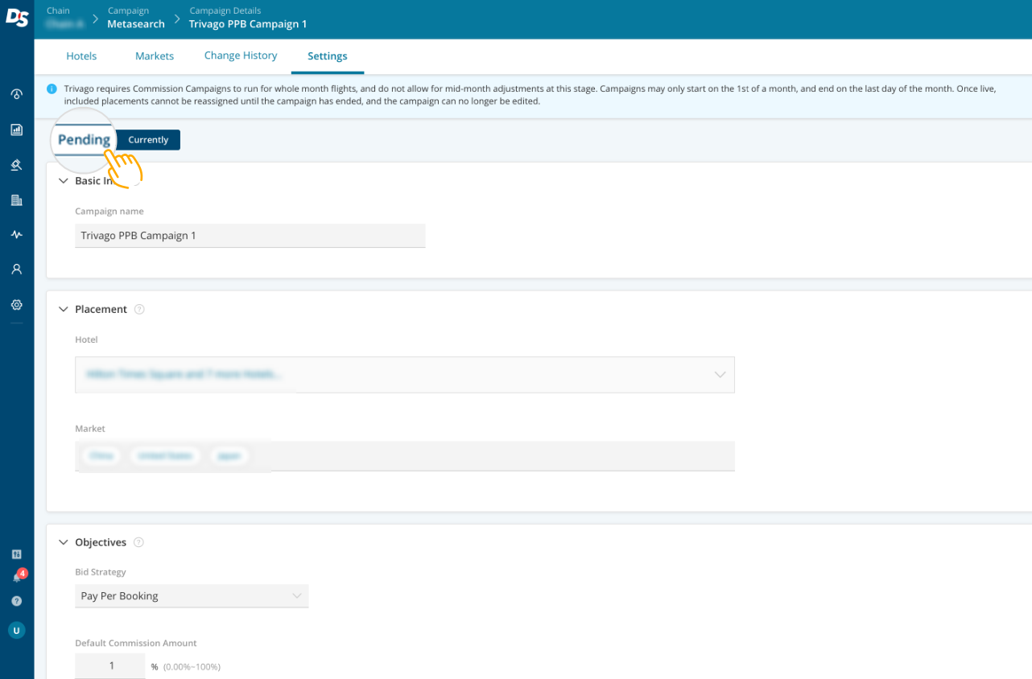
Task: Click the Campaign name input field
Action: (x=250, y=236)
